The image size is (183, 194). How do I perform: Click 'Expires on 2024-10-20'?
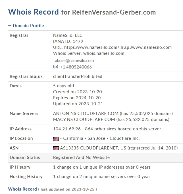click(77, 98)
